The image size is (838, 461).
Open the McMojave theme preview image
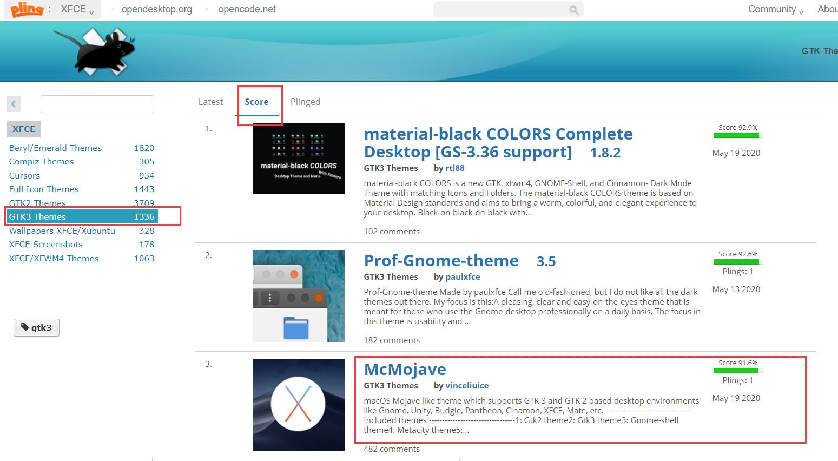(x=298, y=404)
